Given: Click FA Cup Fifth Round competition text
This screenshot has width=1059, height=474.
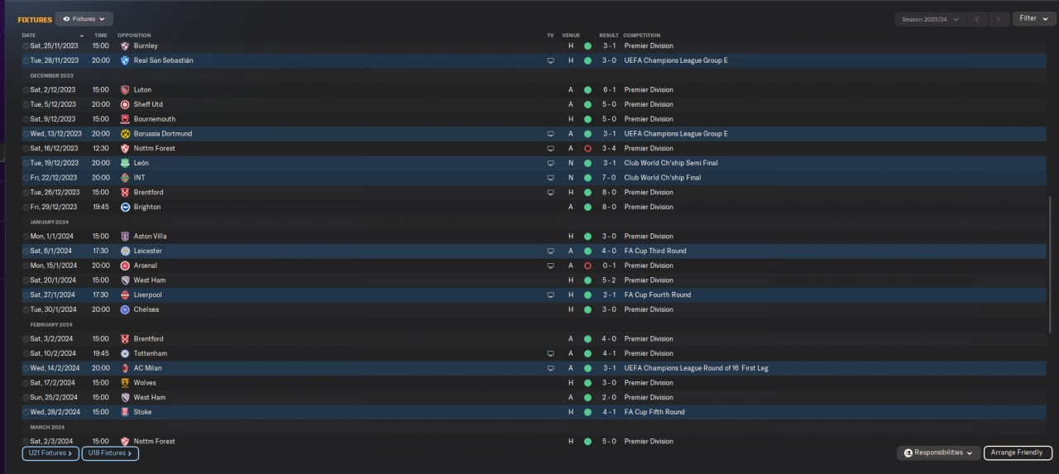Looking at the screenshot, I should tap(654, 412).
